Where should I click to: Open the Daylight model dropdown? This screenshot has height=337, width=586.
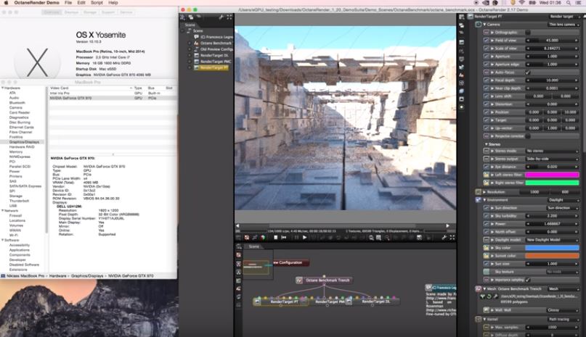(552, 239)
